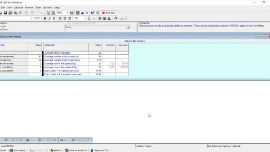Click the Print Screen icon in bottom bar
The image size is (270, 152).
click(11, 150)
